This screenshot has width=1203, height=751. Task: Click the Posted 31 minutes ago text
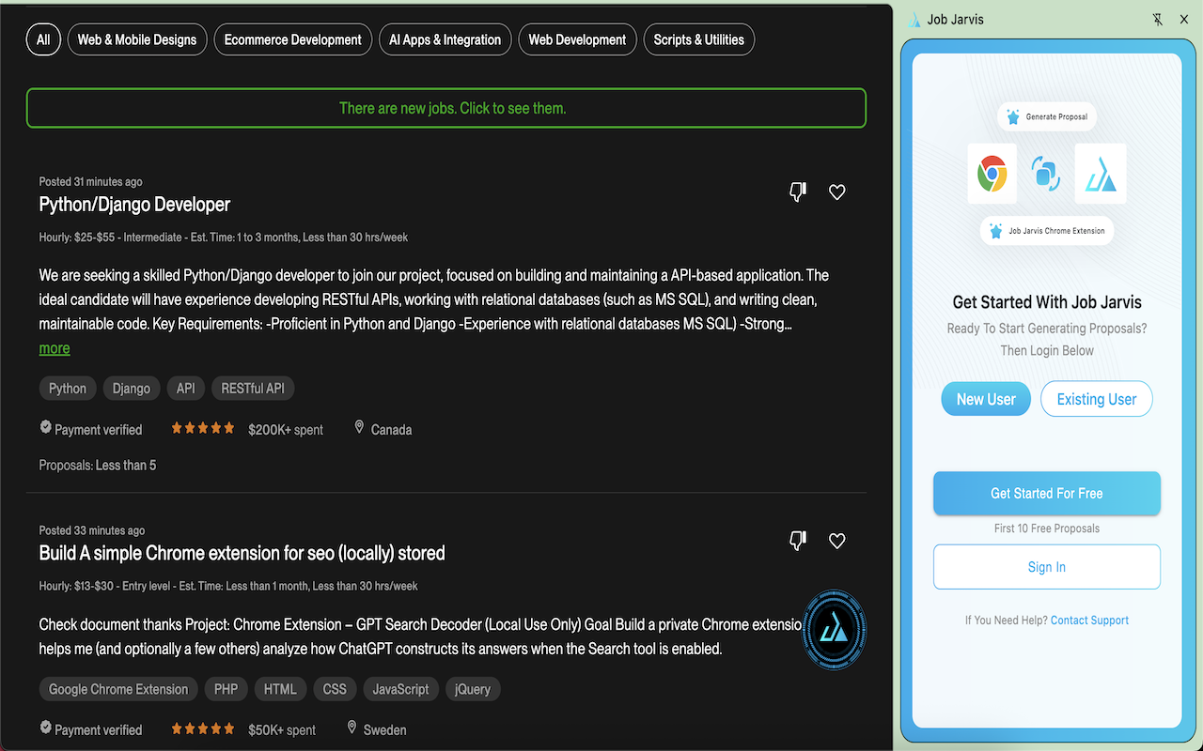pos(91,181)
